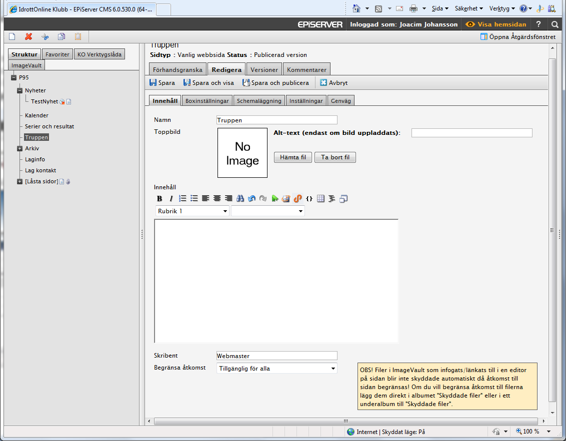
Task: Open browser Säkerhet menu
Action: coord(468,8)
